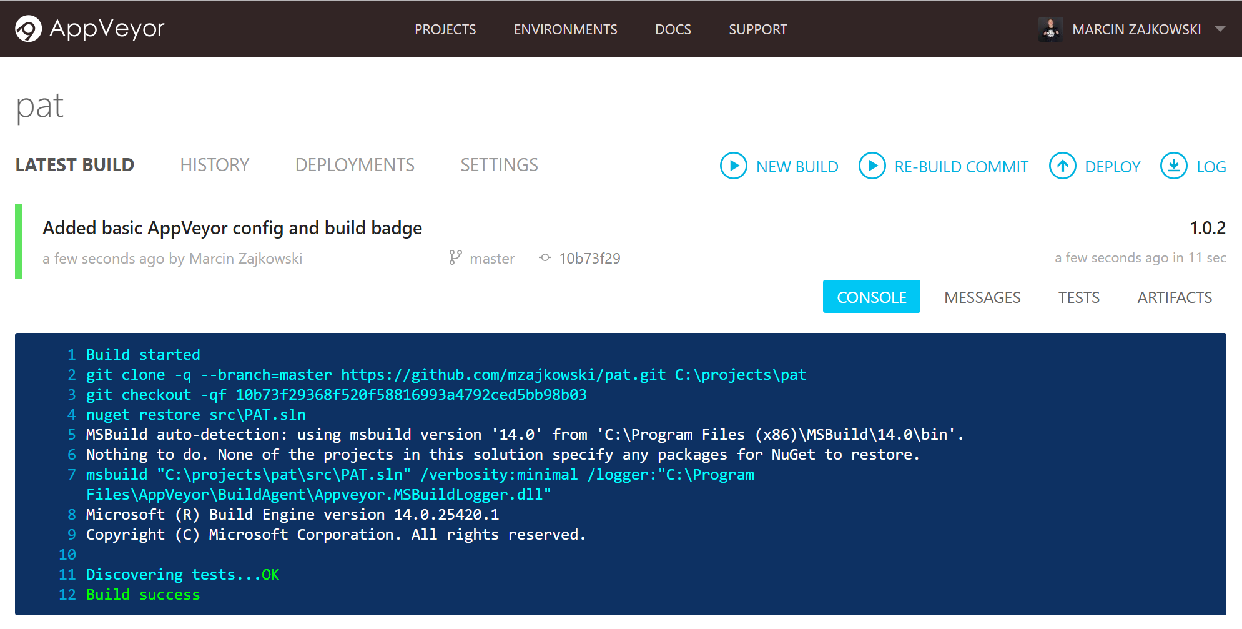This screenshot has height=629, width=1242.
Task: Start a New Build
Action: click(x=797, y=167)
